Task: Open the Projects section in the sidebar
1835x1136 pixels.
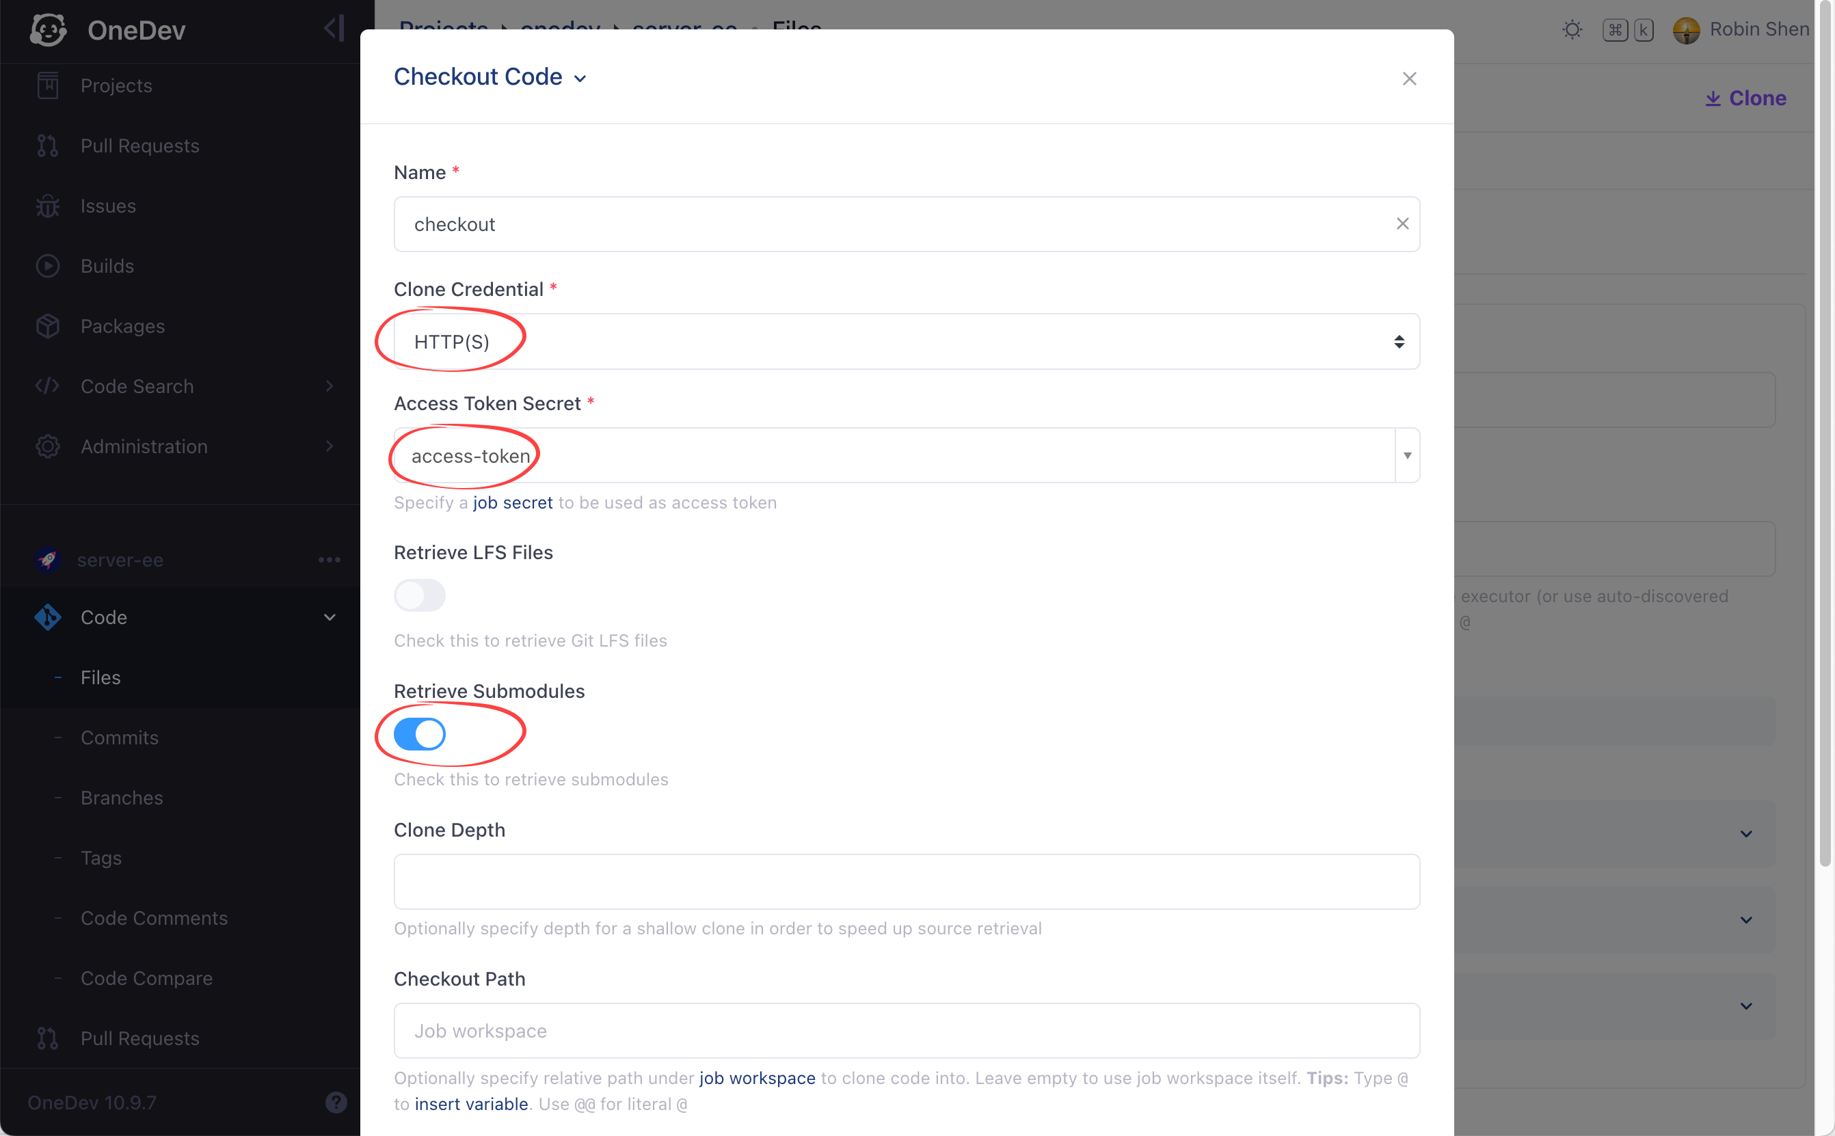Action: pyautogui.click(x=115, y=85)
